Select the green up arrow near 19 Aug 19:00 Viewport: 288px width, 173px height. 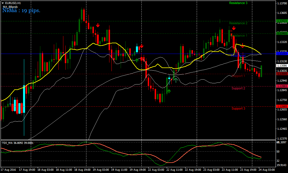pos(137,60)
